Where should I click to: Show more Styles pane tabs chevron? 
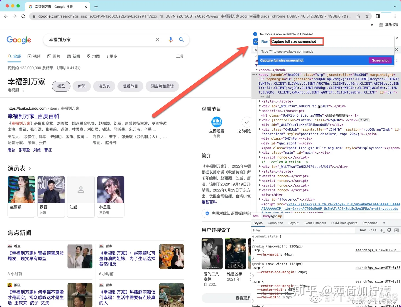click(384, 223)
